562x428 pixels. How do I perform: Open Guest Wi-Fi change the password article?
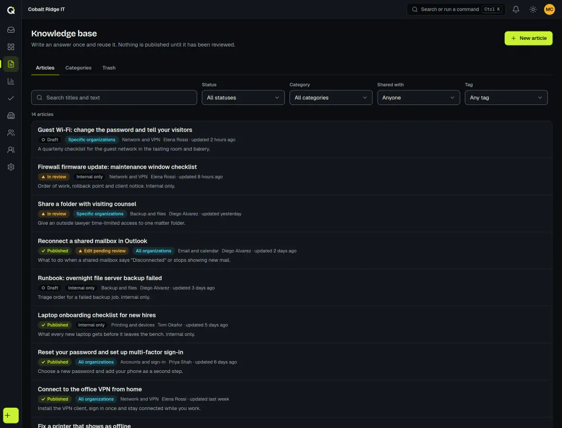[x=115, y=130]
